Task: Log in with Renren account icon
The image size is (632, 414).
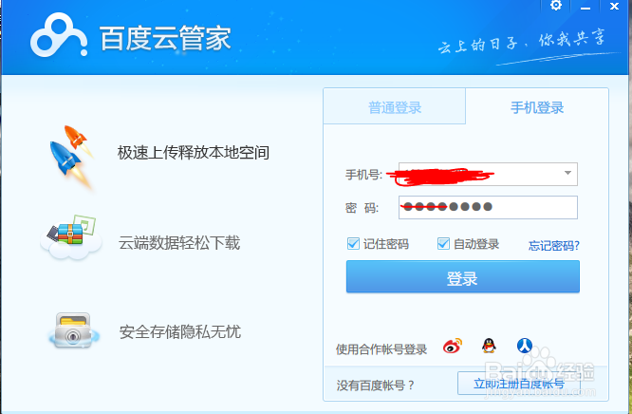Action: 525,346
